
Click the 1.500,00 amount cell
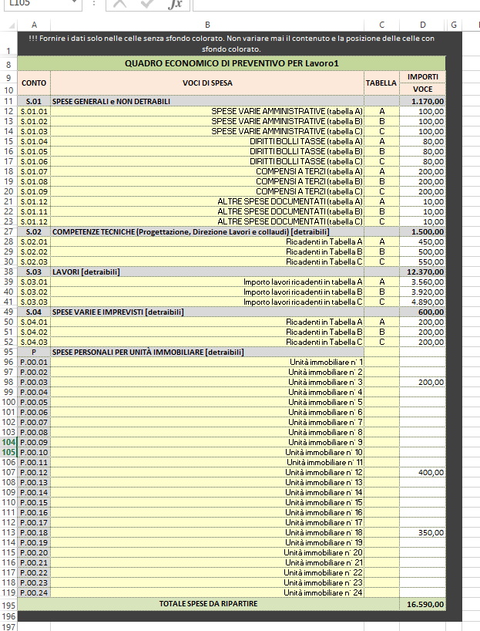pos(422,231)
